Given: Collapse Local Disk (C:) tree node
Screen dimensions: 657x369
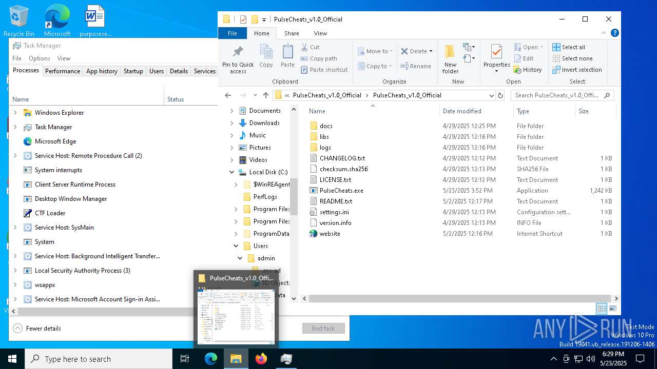Looking at the screenshot, I should click(x=232, y=172).
